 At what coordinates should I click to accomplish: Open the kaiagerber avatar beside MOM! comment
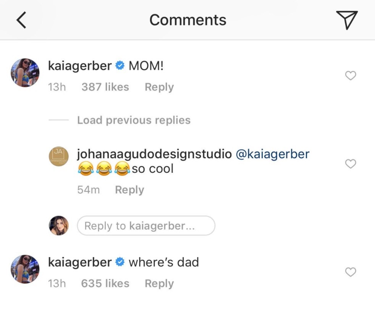pos(25,73)
